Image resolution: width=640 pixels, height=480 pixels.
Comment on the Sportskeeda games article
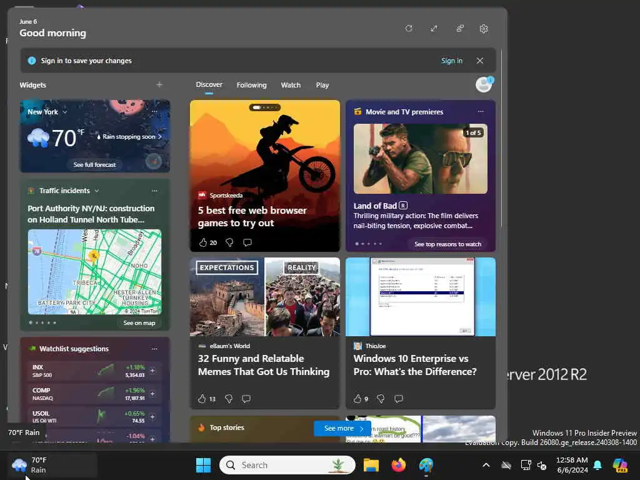pyautogui.click(x=247, y=242)
